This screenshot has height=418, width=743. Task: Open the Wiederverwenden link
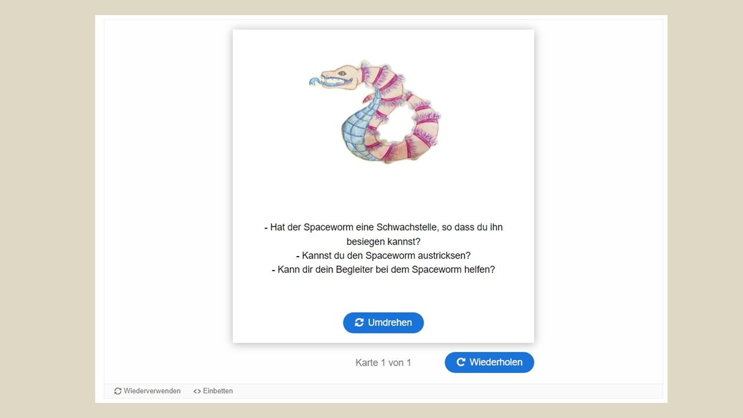click(x=147, y=391)
